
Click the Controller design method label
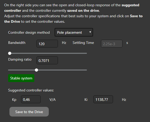pyautogui.click(x=29, y=32)
